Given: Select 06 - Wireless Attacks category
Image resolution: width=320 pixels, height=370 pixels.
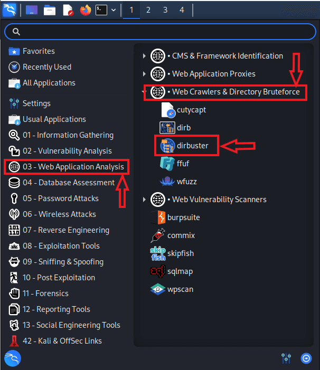Looking at the screenshot, I should point(52,214).
